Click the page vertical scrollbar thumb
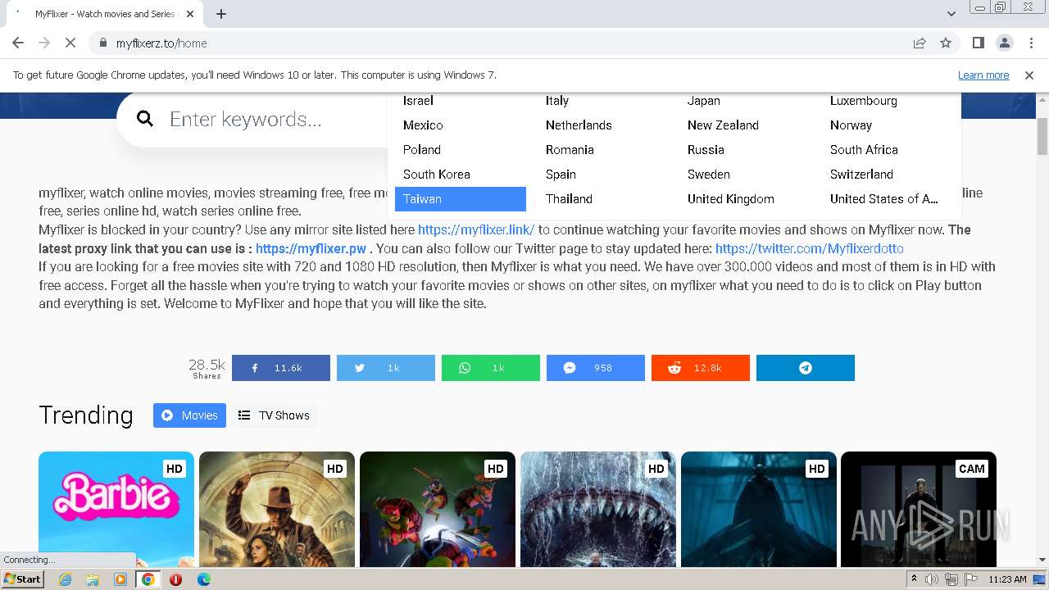This screenshot has height=590, width=1049. tap(1042, 136)
